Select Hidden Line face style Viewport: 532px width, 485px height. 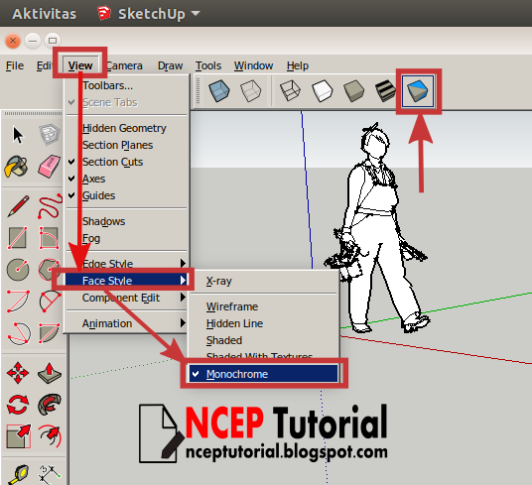click(x=264, y=323)
